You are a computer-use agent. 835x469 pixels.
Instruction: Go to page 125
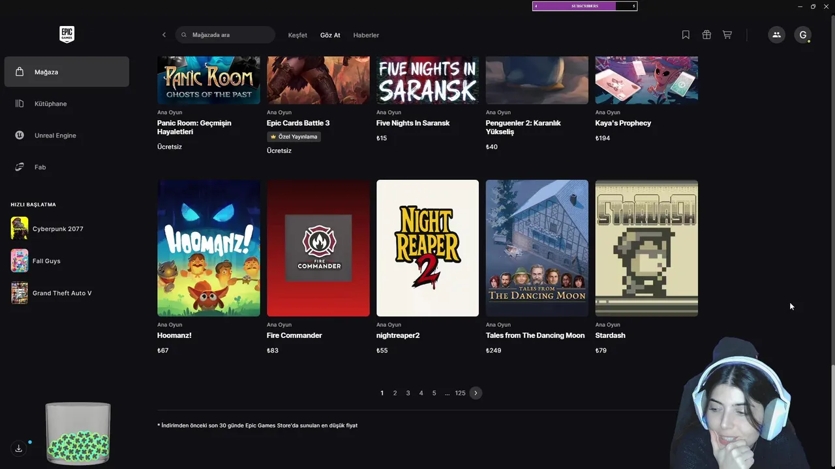click(460, 393)
